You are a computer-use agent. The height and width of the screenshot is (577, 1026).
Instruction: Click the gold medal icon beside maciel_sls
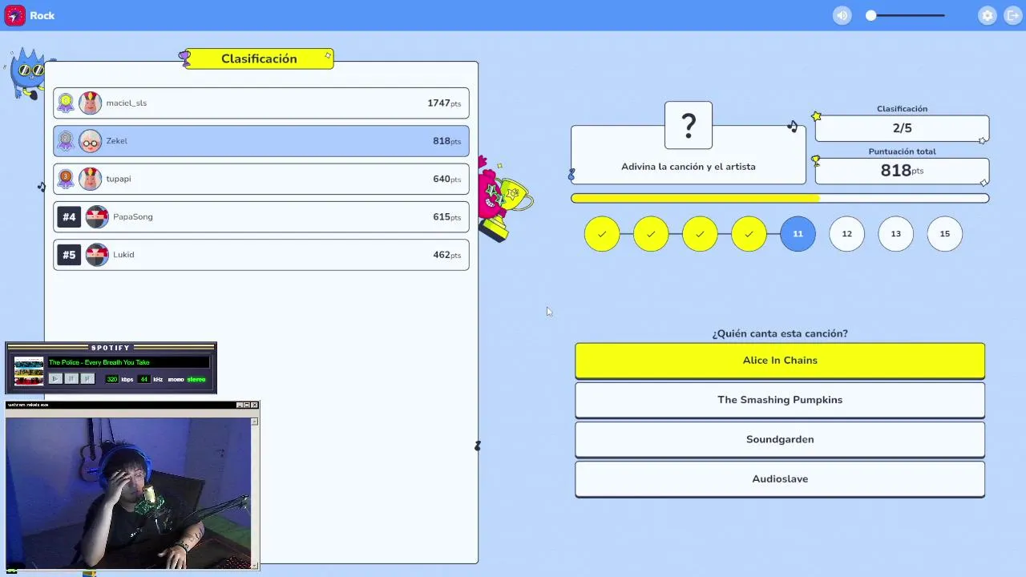66,103
